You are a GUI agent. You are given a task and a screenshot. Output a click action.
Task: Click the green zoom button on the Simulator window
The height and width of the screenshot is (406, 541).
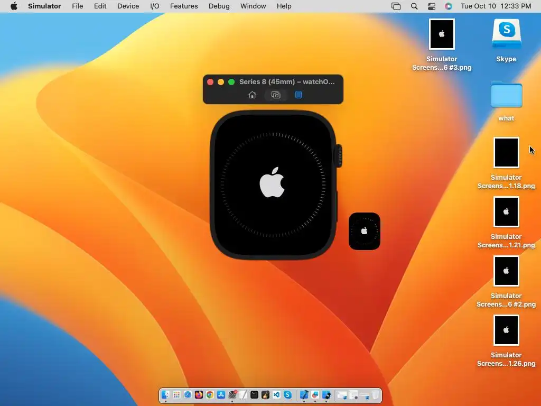[231, 82]
